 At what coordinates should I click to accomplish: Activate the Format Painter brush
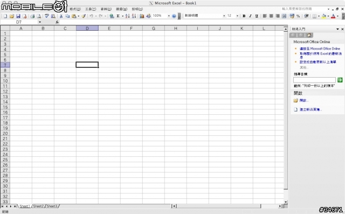point(84,16)
